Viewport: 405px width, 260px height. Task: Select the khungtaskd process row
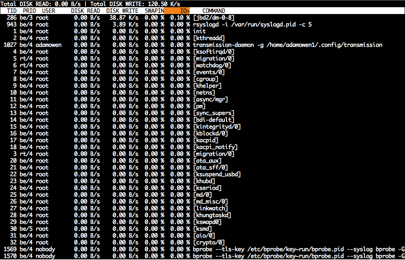pos(202,215)
